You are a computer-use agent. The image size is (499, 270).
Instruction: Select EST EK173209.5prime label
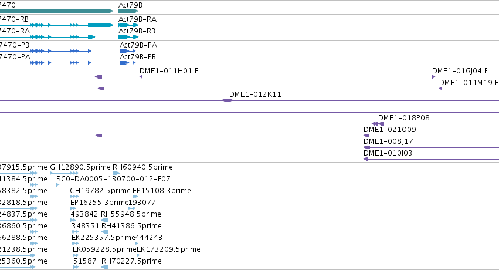pyautogui.click(x=168, y=249)
